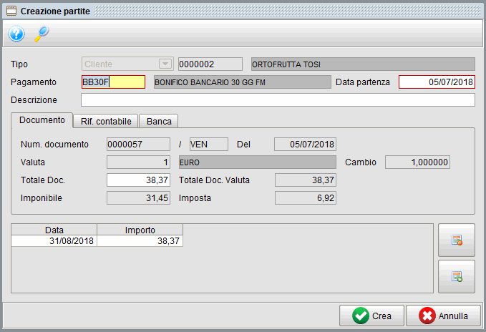
Task: Click the Imposta field 6,92
Action: 306,198
